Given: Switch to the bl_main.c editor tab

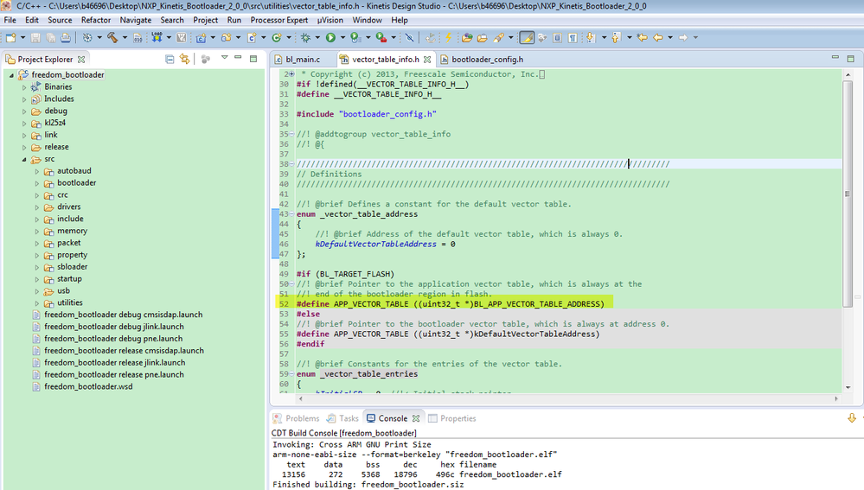Looking at the screenshot, I should [x=303, y=59].
